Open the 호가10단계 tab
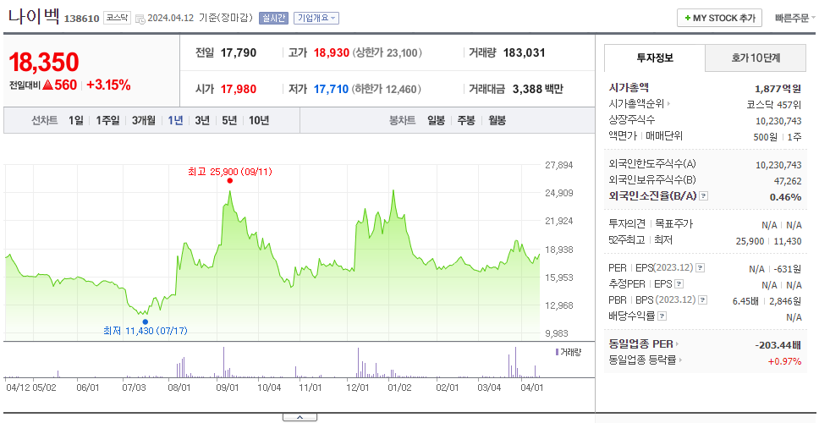Image resolution: width=819 pixels, height=423 pixels. click(x=756, y=58)
